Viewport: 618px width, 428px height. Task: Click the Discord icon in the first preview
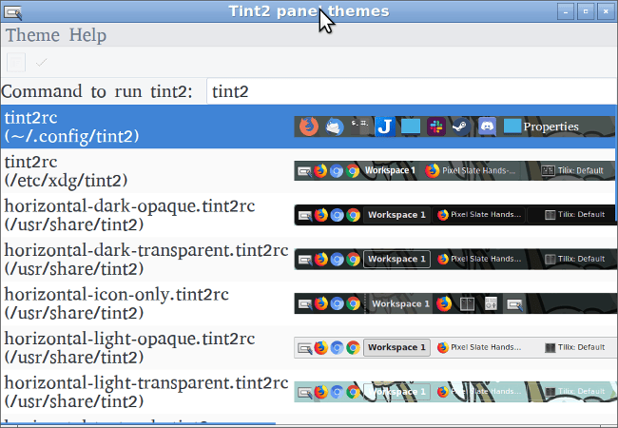487,126
